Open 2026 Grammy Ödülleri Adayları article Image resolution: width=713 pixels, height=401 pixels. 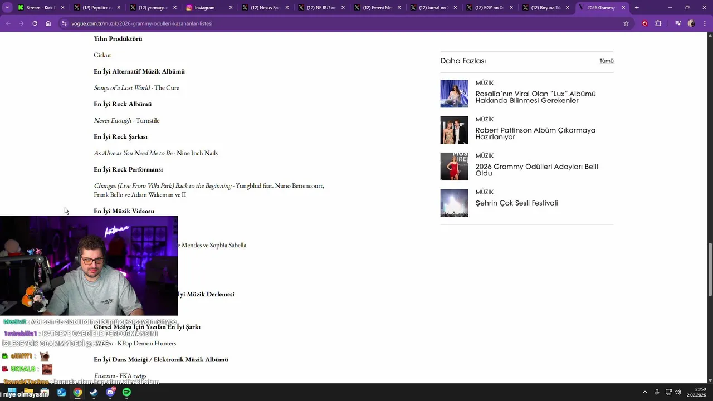(x=536, y=170)
